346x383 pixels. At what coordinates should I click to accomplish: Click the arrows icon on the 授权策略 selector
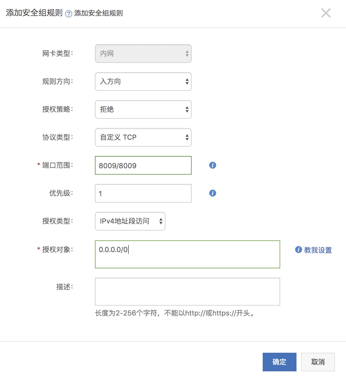[187, 109]
